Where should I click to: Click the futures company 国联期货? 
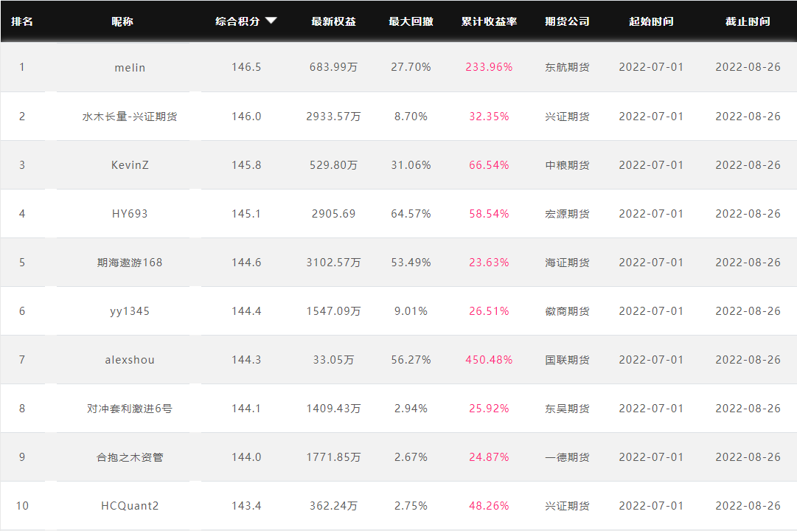[567, 360]
